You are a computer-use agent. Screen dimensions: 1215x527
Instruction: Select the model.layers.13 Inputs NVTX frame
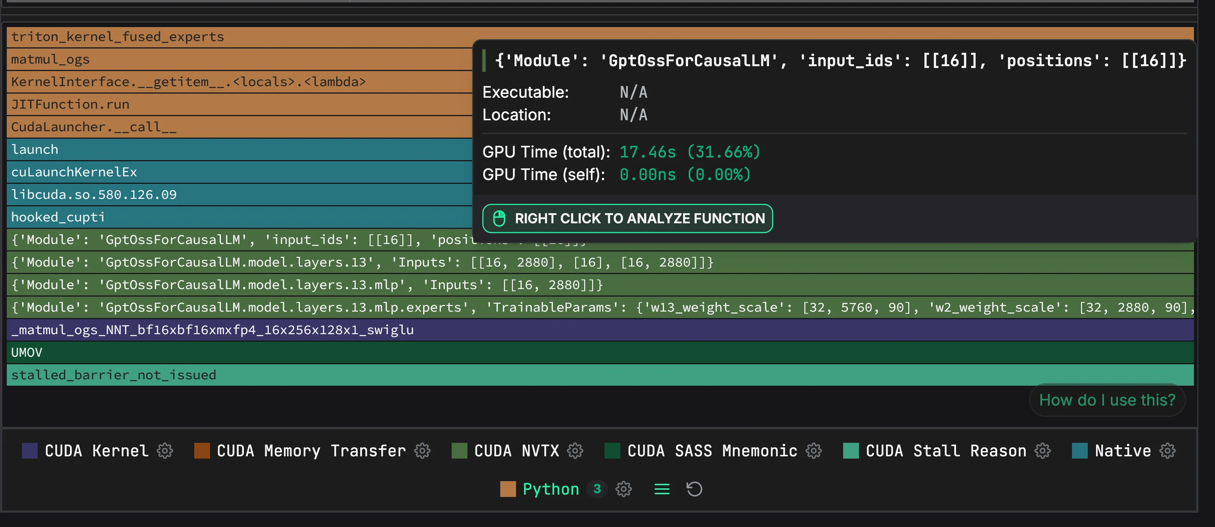click(600, 262)
